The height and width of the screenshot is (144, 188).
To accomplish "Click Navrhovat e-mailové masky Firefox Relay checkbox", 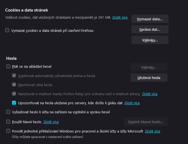I will tap(14, 94).
